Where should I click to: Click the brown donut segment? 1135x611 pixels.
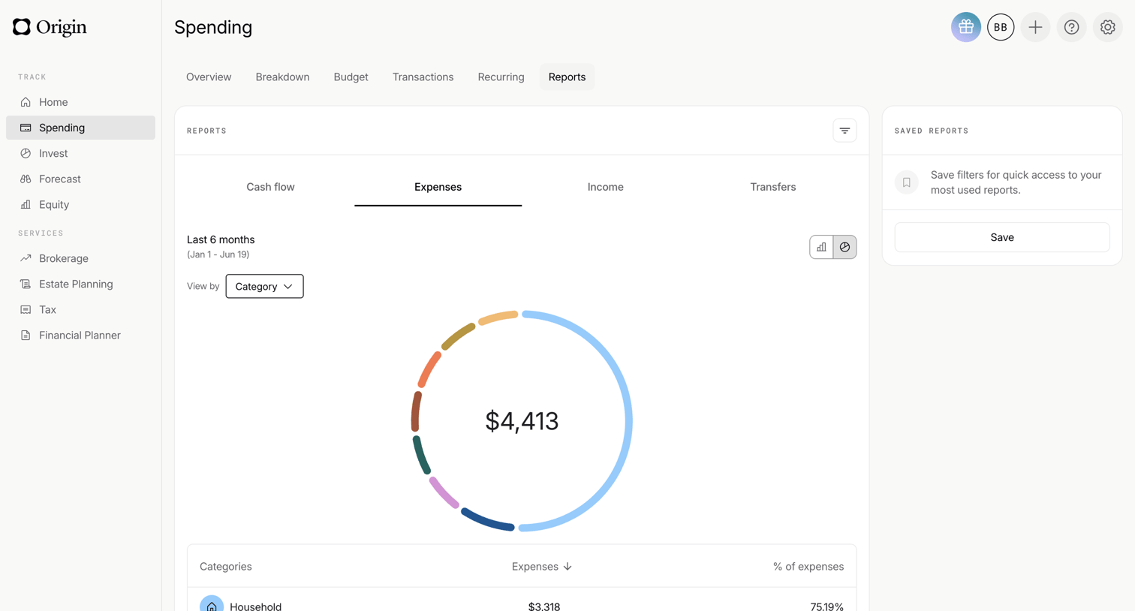[x=416, y=411]
